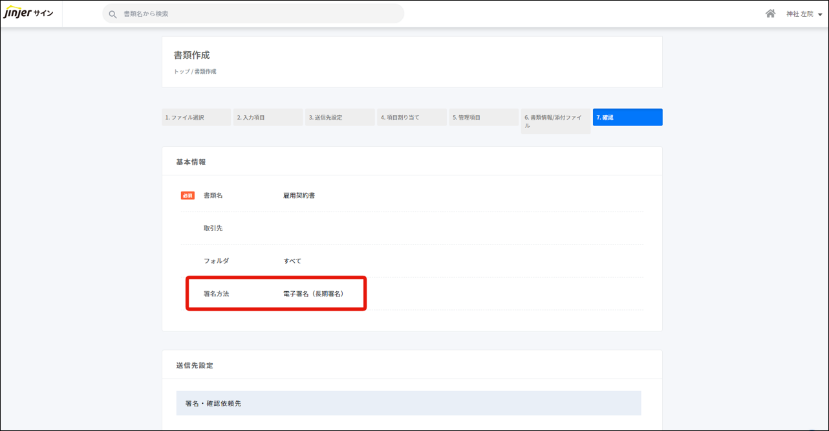Click the caret arrow beside the user name
This screenshot has height=431, width=829.
[x=820, y=15]
